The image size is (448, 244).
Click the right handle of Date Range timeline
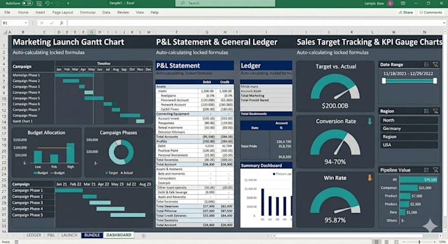[x=435, y=81]
